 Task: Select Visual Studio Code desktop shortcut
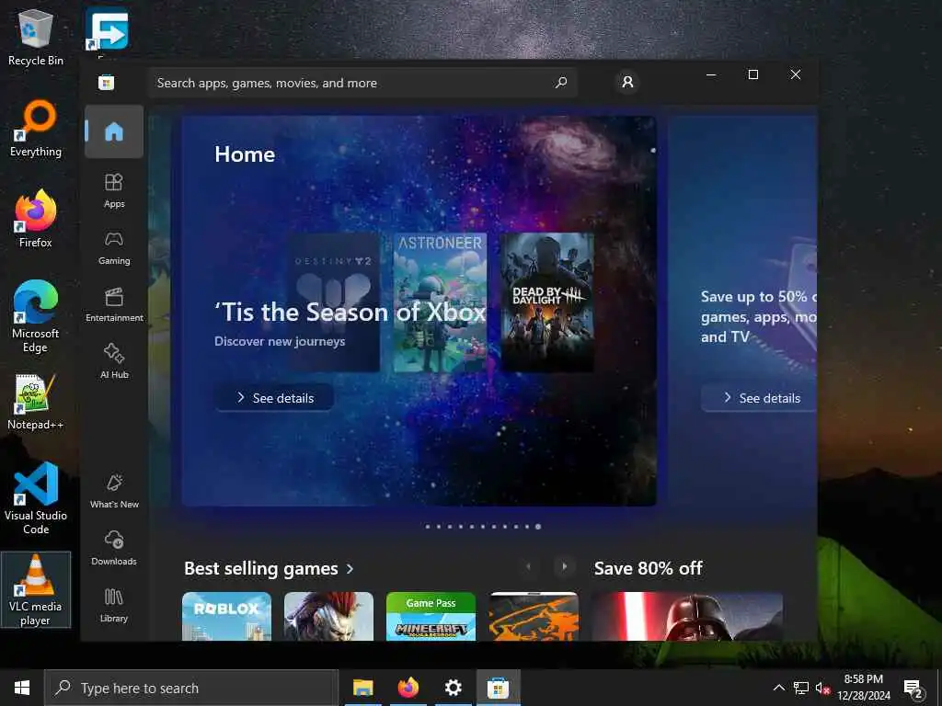[x=36, y=498]
